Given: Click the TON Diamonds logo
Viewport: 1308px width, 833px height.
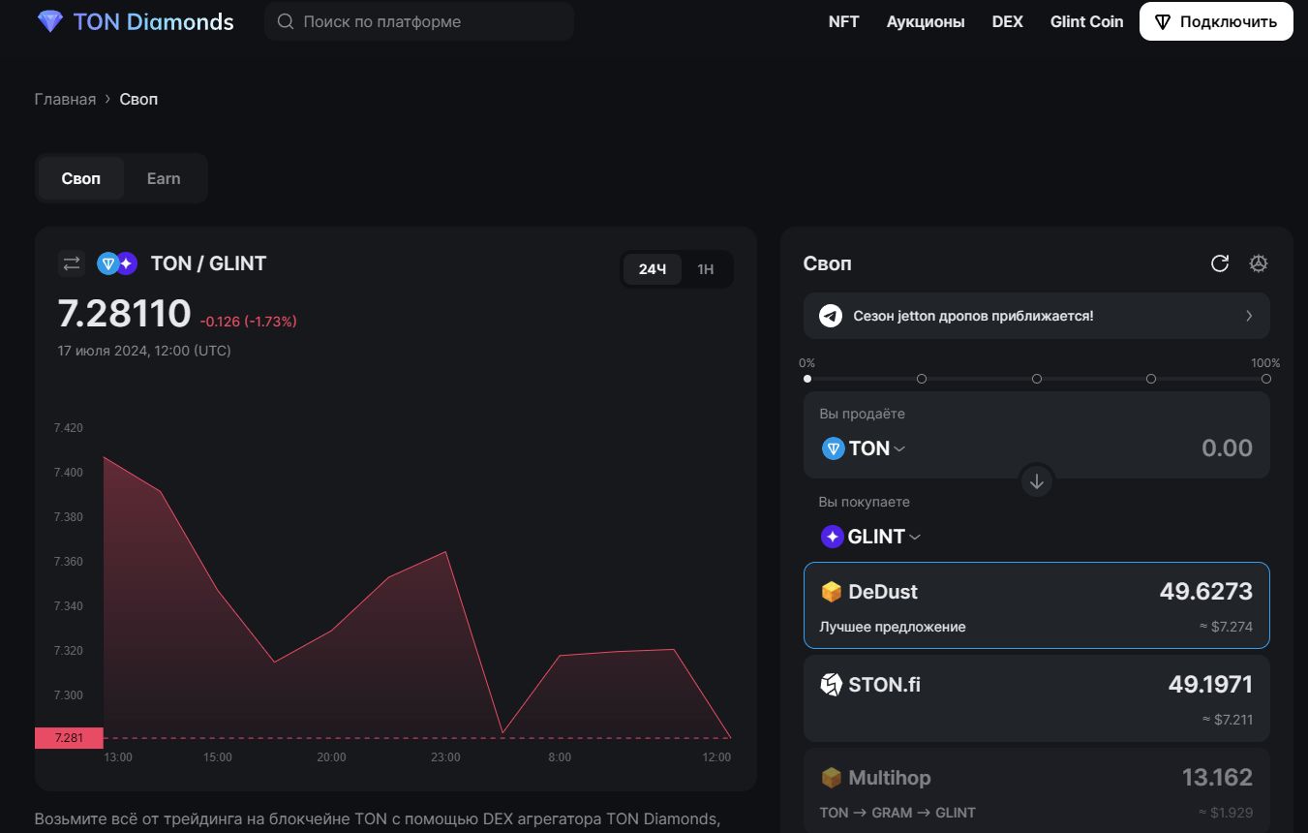Looking at the screenshot, I should pos(136,21).
